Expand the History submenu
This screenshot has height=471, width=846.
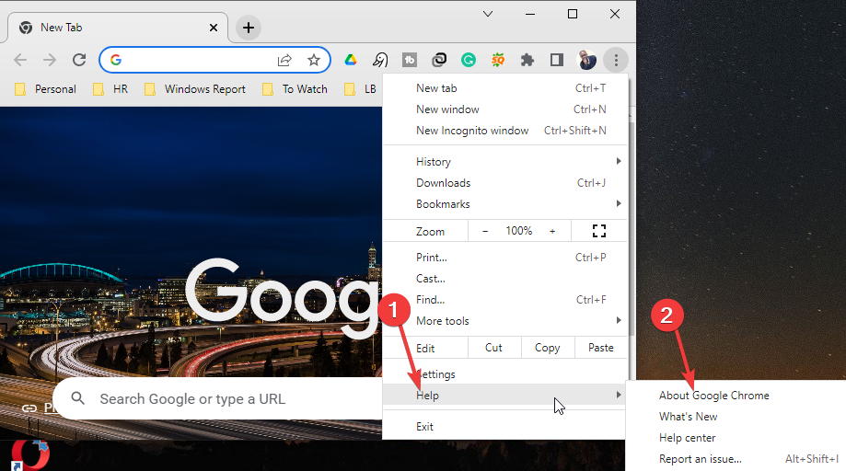pos(505,162)
